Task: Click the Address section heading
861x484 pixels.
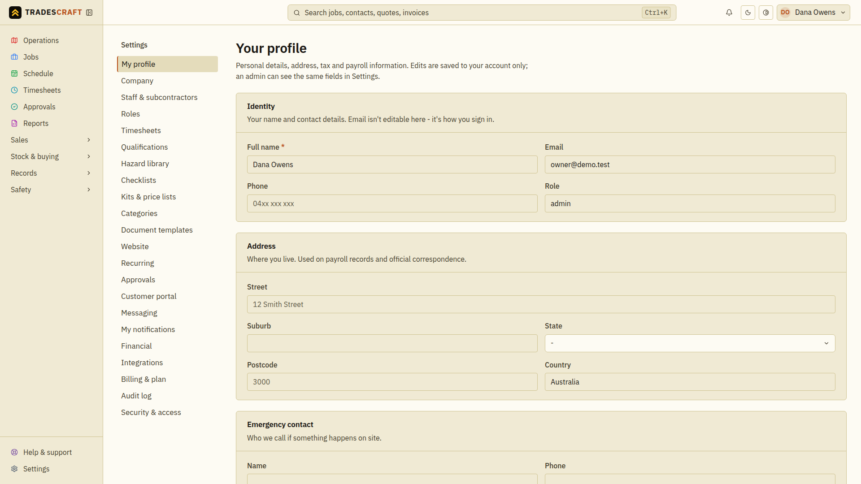Action: coord(261,246)
